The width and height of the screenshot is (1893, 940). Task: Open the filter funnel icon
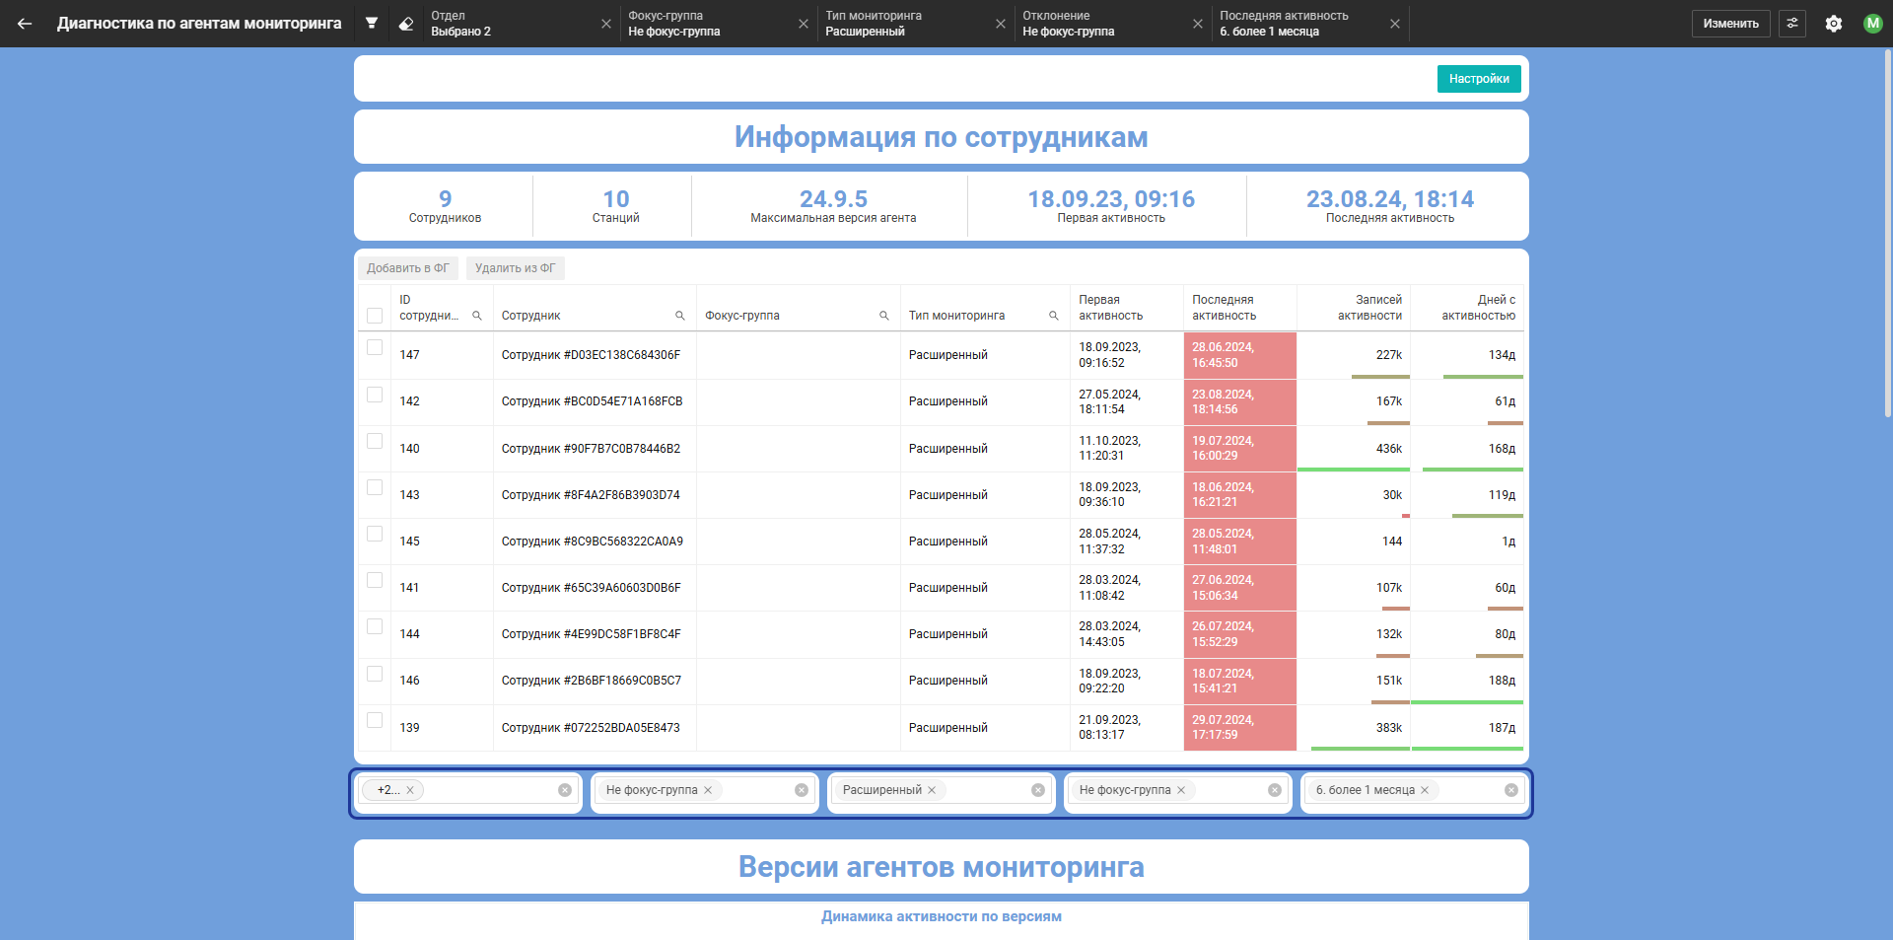point(372,24)
